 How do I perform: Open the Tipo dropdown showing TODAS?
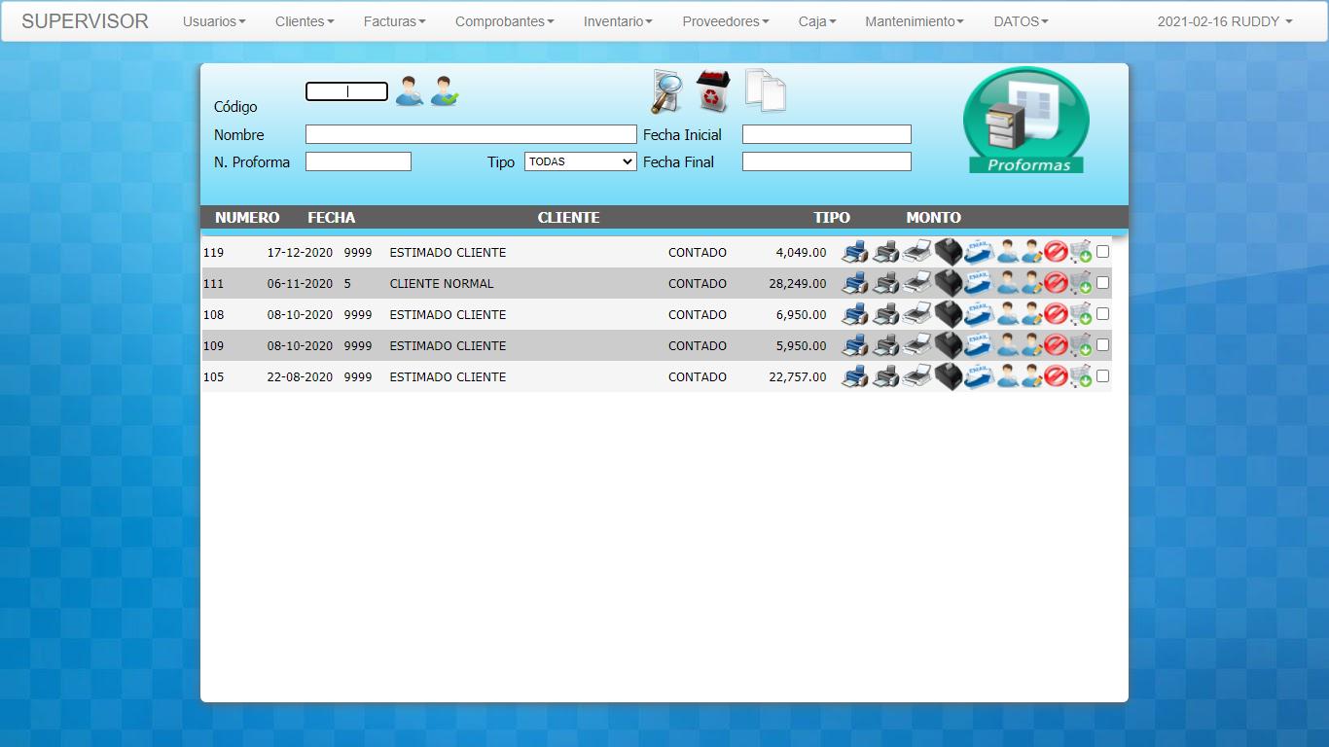580,162
